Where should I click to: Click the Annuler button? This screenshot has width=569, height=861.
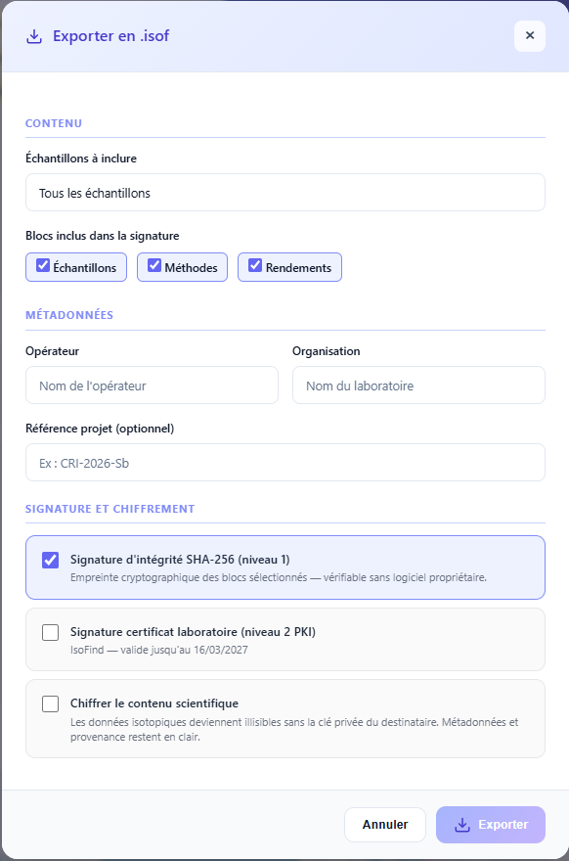(x=384, y=825)
